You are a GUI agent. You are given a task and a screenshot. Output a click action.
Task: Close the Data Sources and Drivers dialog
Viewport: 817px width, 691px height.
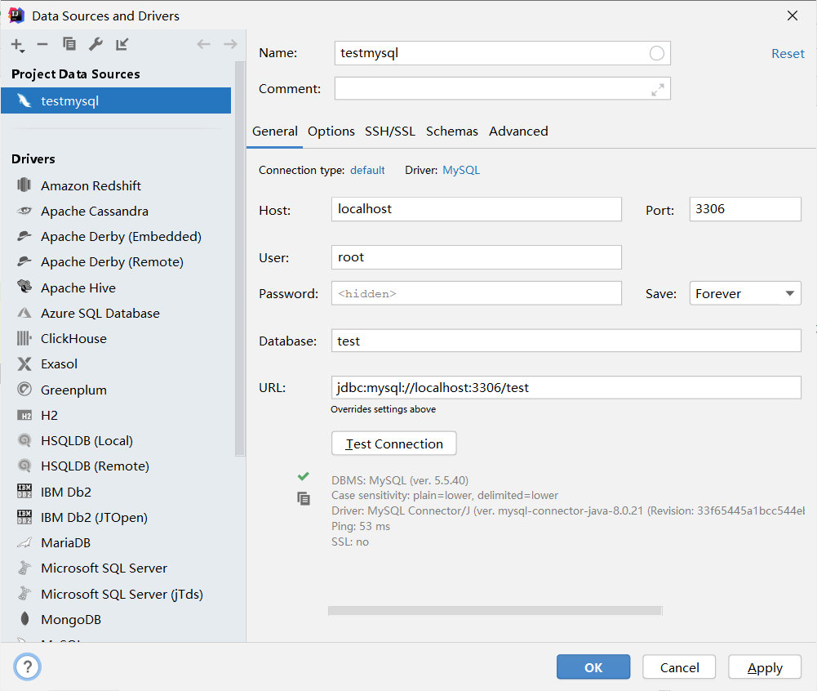(x=792, y=16)
